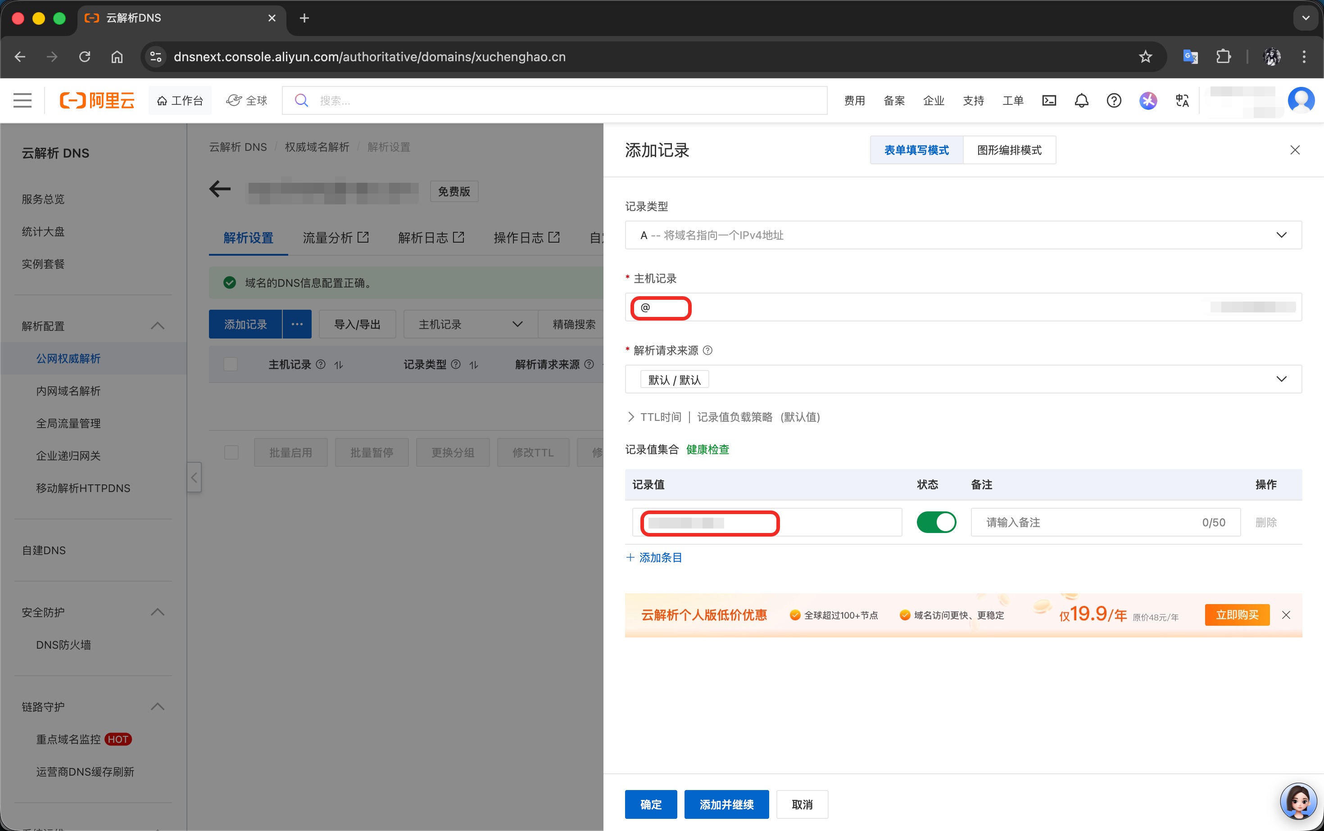Open the 记录类型 dropdown
Screen dimensions: 1324x831
click(963, 235)
